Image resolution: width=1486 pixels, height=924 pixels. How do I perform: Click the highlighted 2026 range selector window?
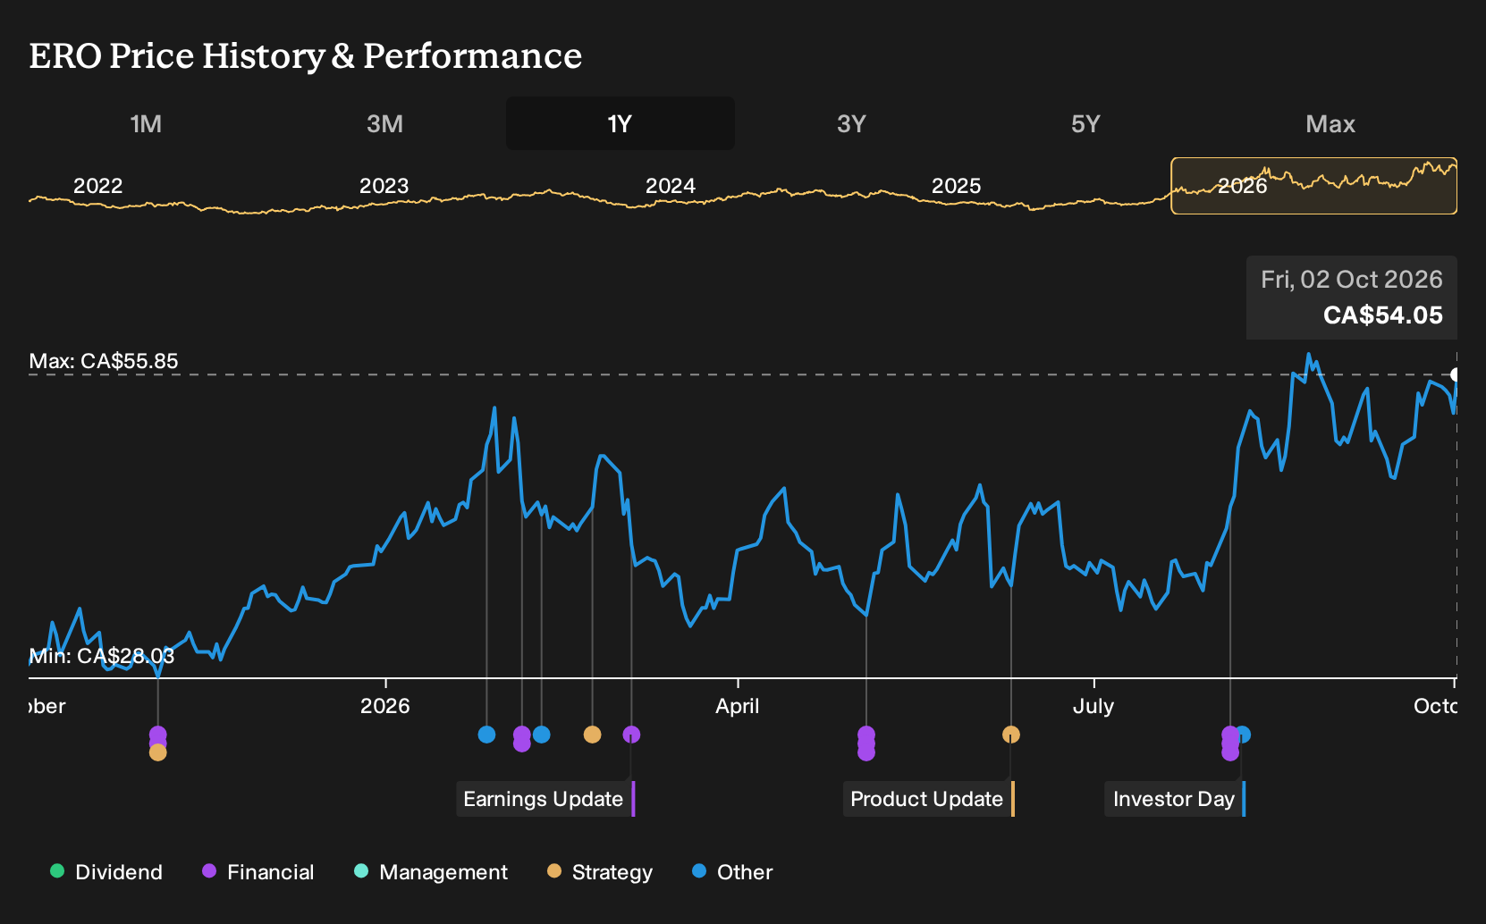[x=1313, y=186]
